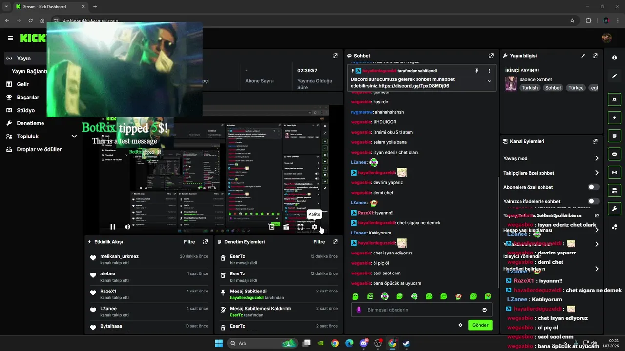Click the Sadece Sohbet category thumbnail
This screenshot has height=351, width=625.
511,83
